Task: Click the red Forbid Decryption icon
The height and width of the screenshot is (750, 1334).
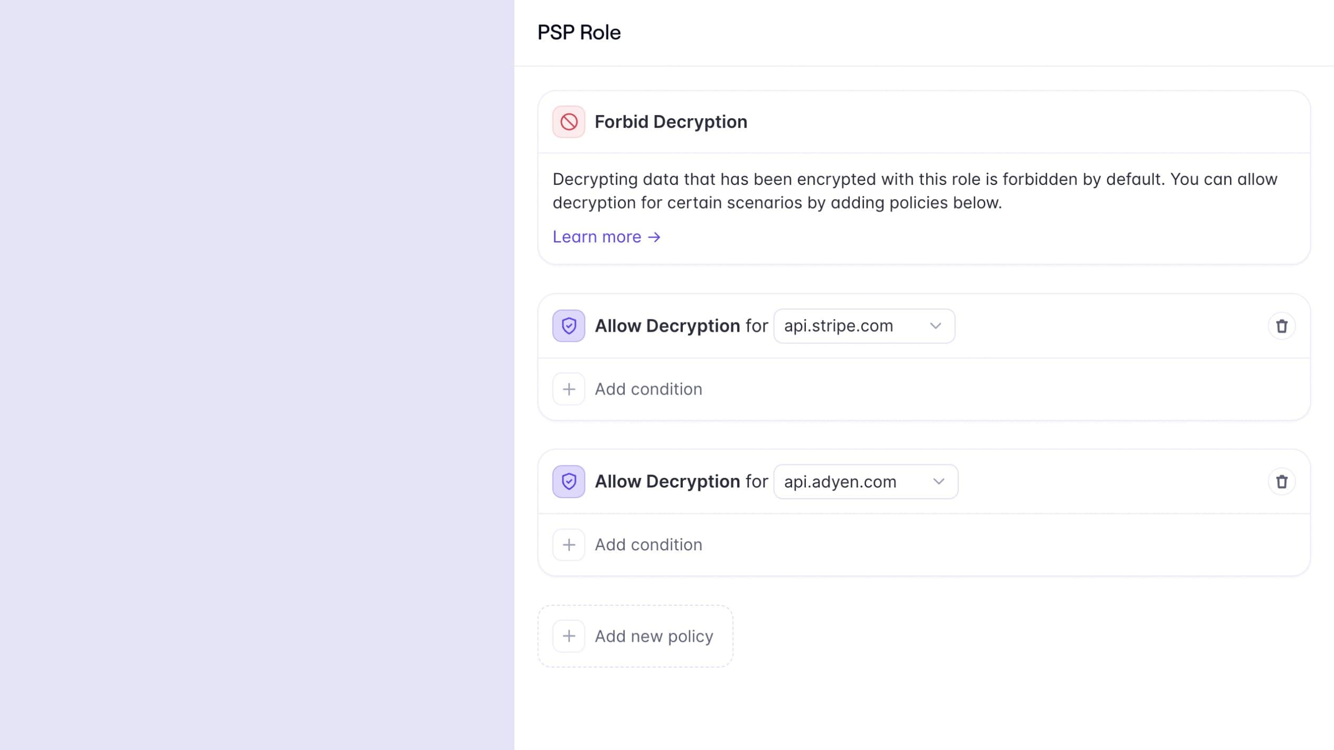Action: point(568,122)
